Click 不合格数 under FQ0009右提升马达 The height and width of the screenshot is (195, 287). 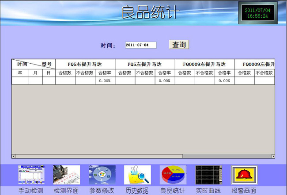click(205, 73)
